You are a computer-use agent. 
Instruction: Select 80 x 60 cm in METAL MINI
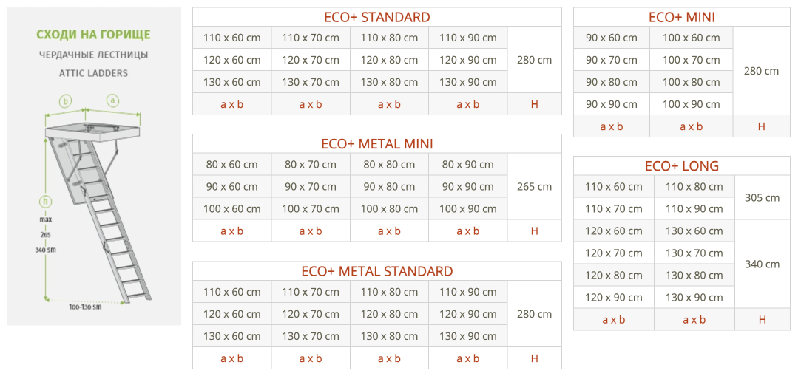[x=232, y=165]
